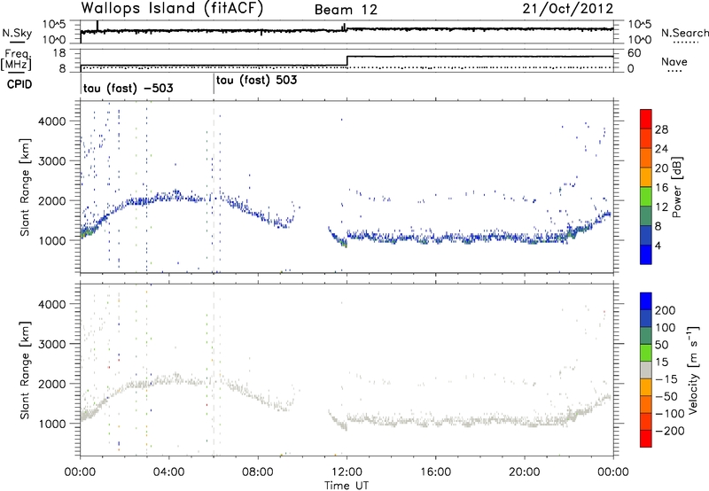Click the "20:00" time tick label

(524, 472)
